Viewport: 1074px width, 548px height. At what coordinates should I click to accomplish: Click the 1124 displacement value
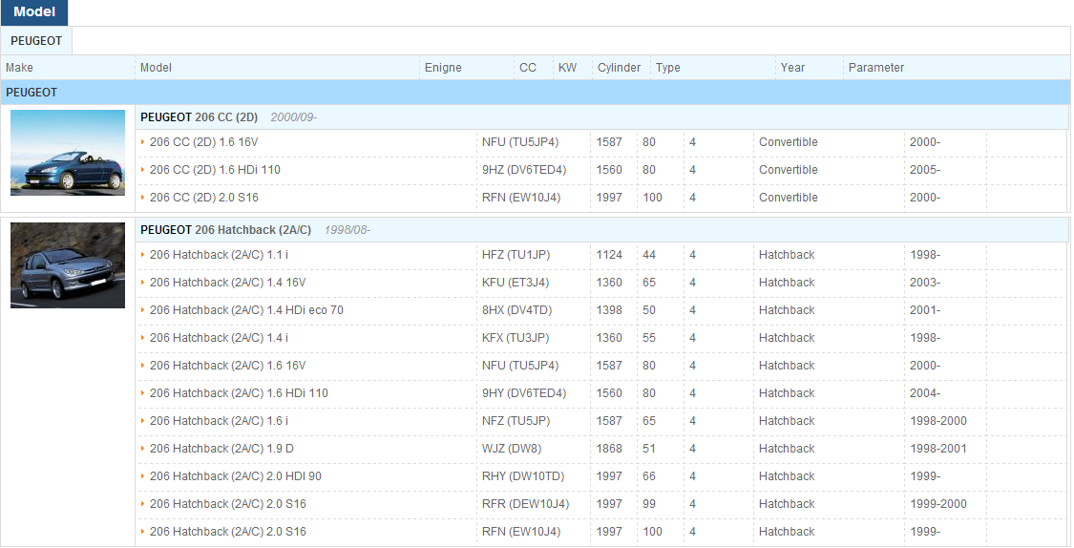point(609,255)
